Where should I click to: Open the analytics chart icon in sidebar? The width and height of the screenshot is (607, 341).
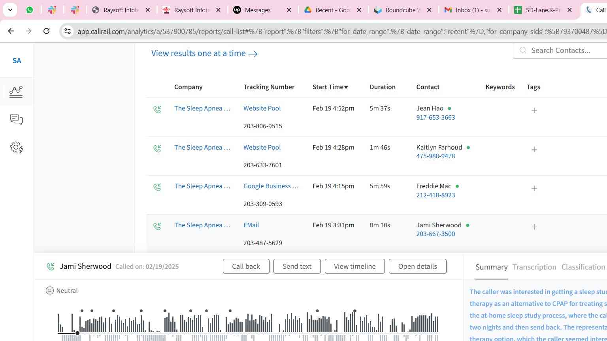pos(16,92)
